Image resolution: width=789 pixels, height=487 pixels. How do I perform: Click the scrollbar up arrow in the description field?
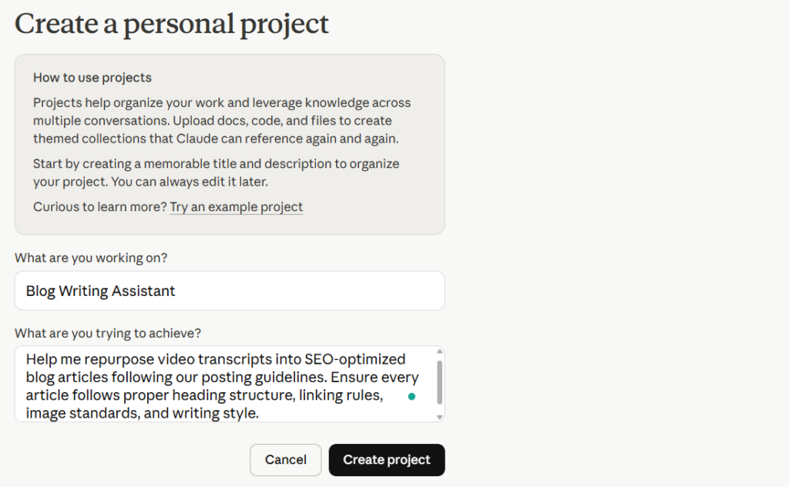(x=439, y=352)
